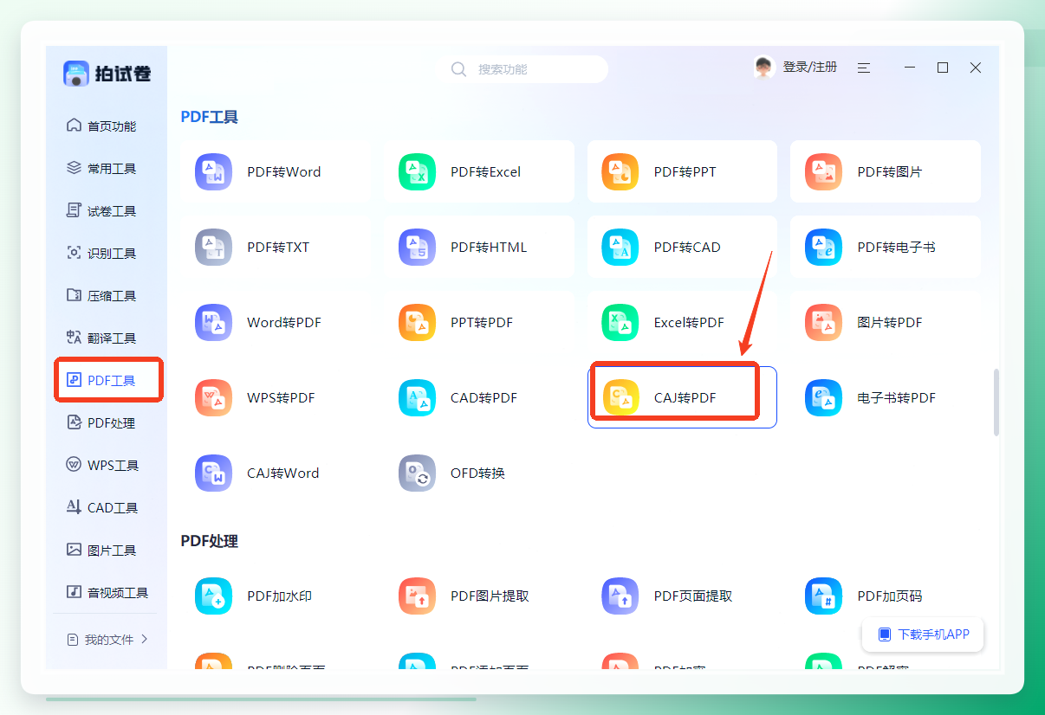Open the 图片转PDF tool icon

pos(823,322)
